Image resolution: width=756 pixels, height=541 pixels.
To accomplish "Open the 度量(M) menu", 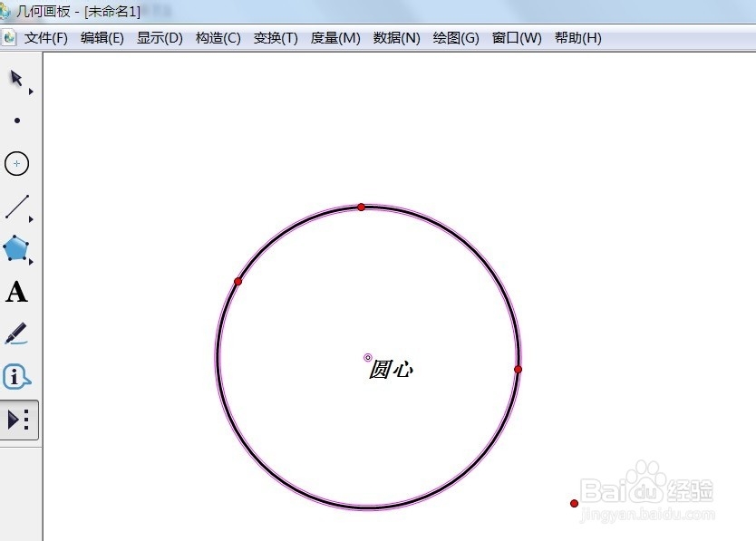I will (x=335, y=38).
